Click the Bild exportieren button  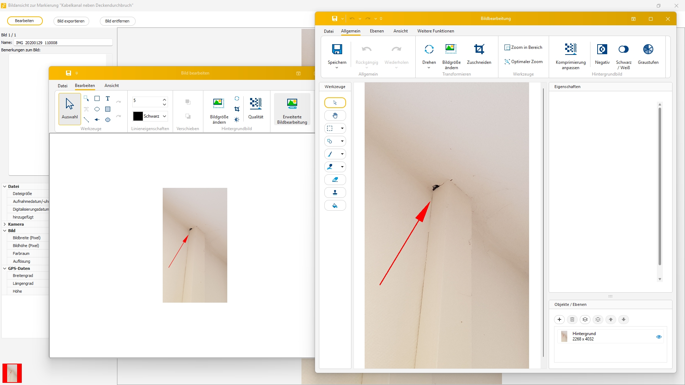coord(71,21)
